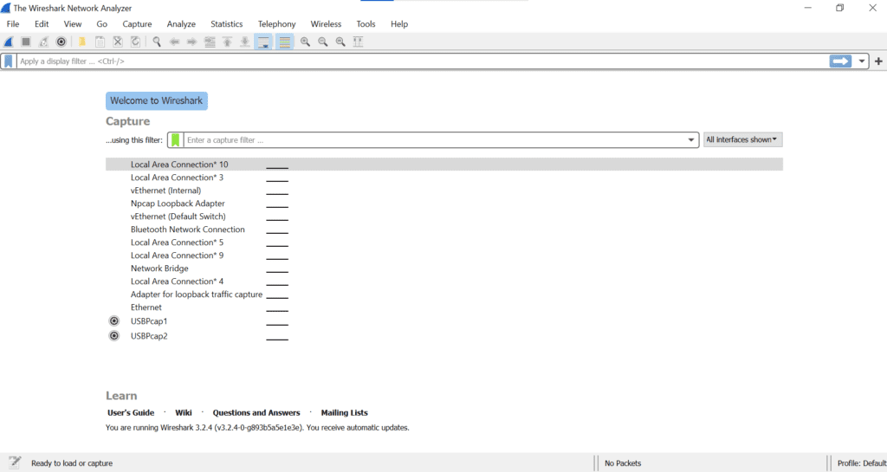Click the Resize columns to content icon
Screen dimensions: 887x472
pos(358,42)
